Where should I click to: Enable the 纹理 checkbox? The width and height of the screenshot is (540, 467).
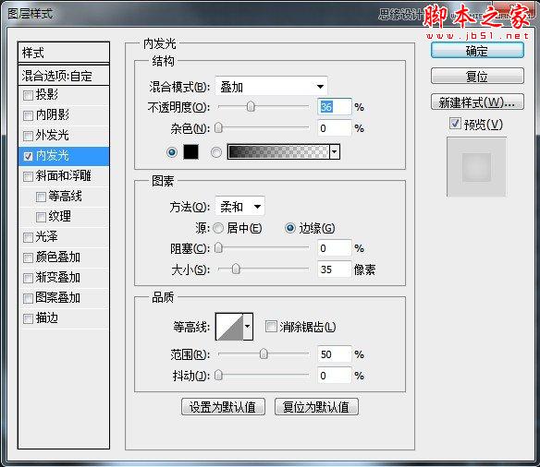[x=41, y=217]
